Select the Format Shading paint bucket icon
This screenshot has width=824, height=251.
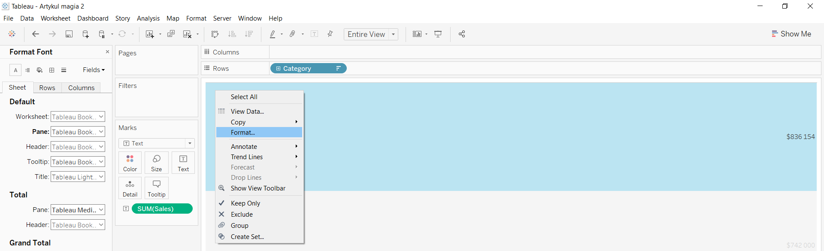[x=39, y=70]
